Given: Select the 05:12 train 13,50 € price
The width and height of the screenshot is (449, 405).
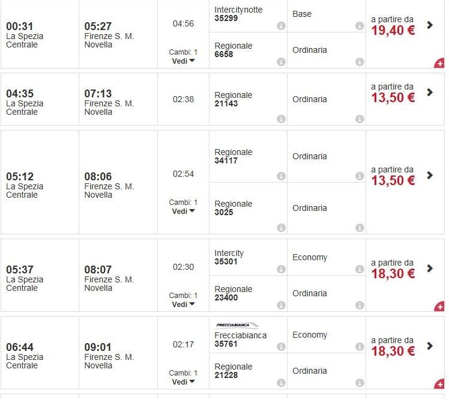Looking at the screenshot, I should click(x=393, y=181).
